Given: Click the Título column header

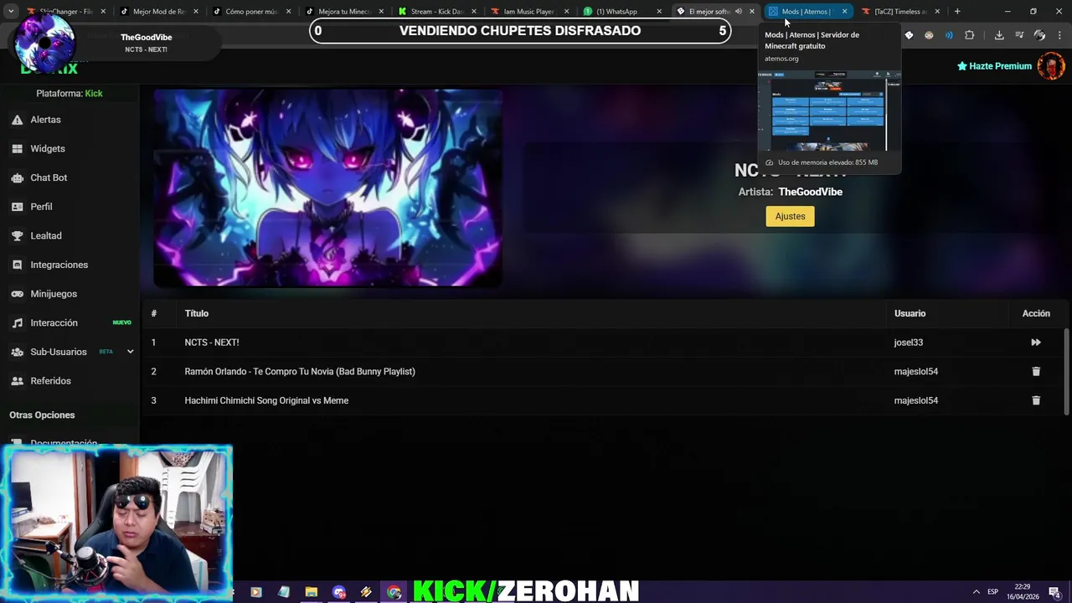Looking at the screenshot, I should coord(197,313).
